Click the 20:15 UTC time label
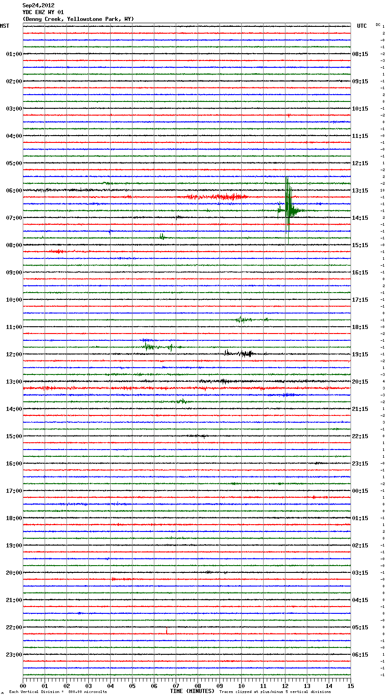Screen dimensions: 387x698 point(360,382)
